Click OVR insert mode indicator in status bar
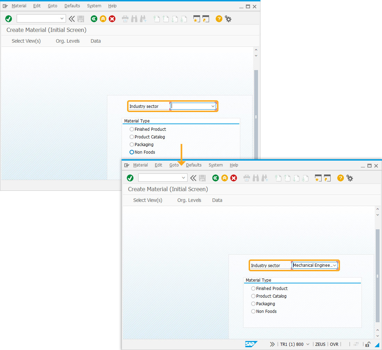382x350 pixels. click(334, 344)
